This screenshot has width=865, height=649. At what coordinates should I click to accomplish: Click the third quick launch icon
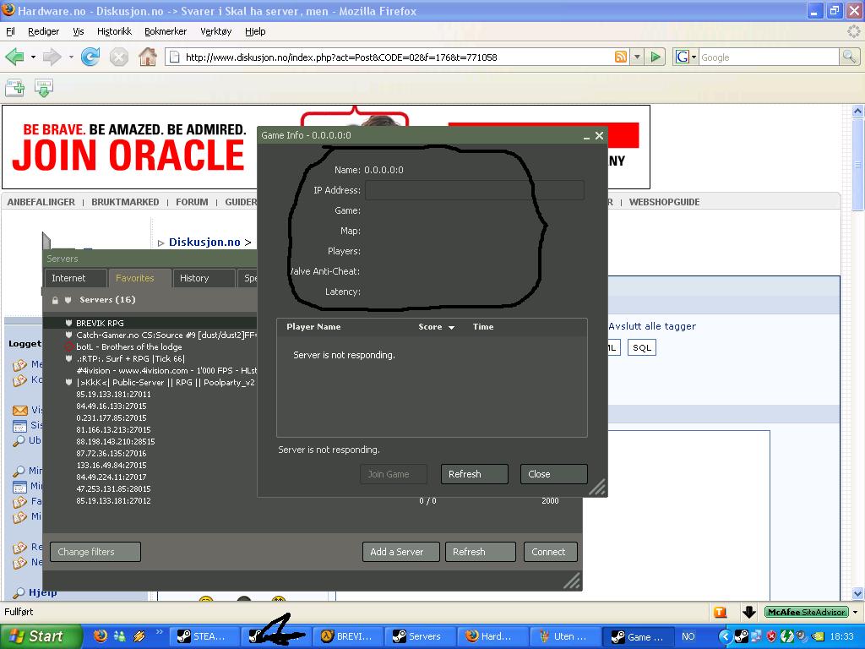point(138,636)
